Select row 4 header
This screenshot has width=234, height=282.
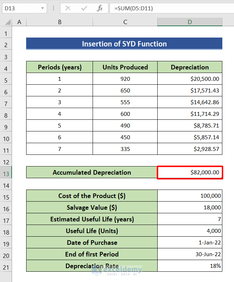[x=6, y=68]
